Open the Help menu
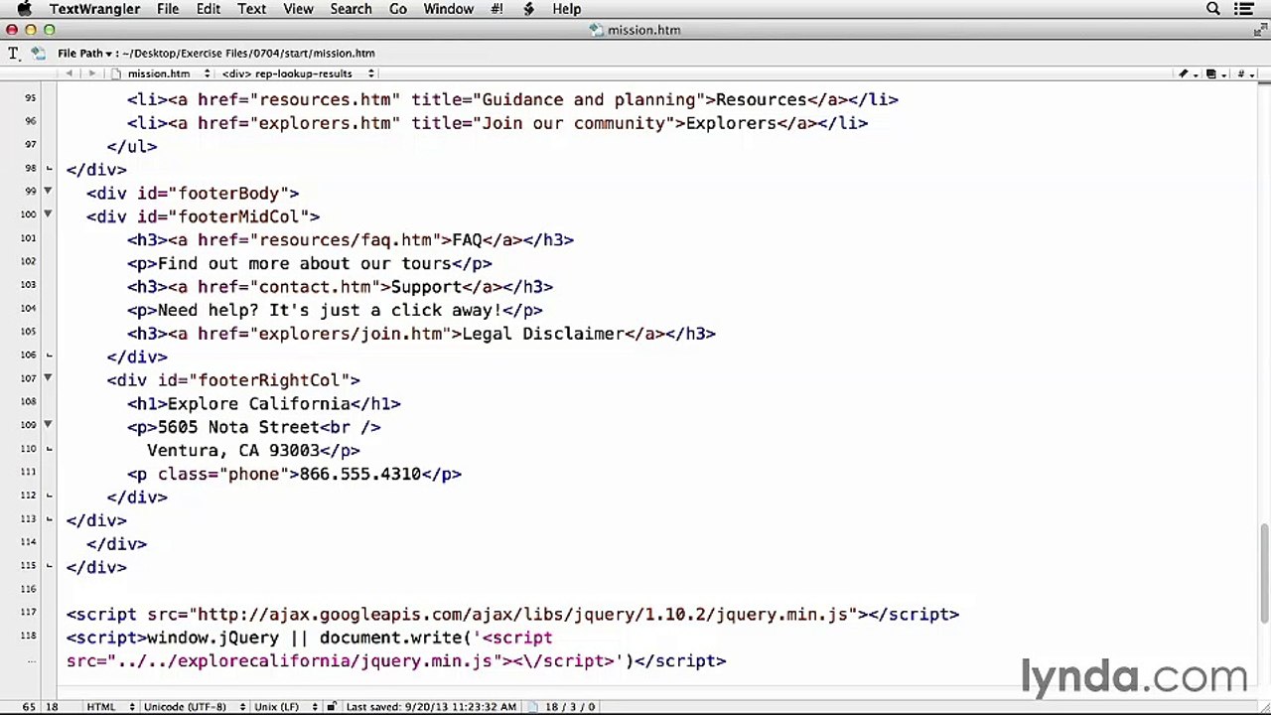 567,9
